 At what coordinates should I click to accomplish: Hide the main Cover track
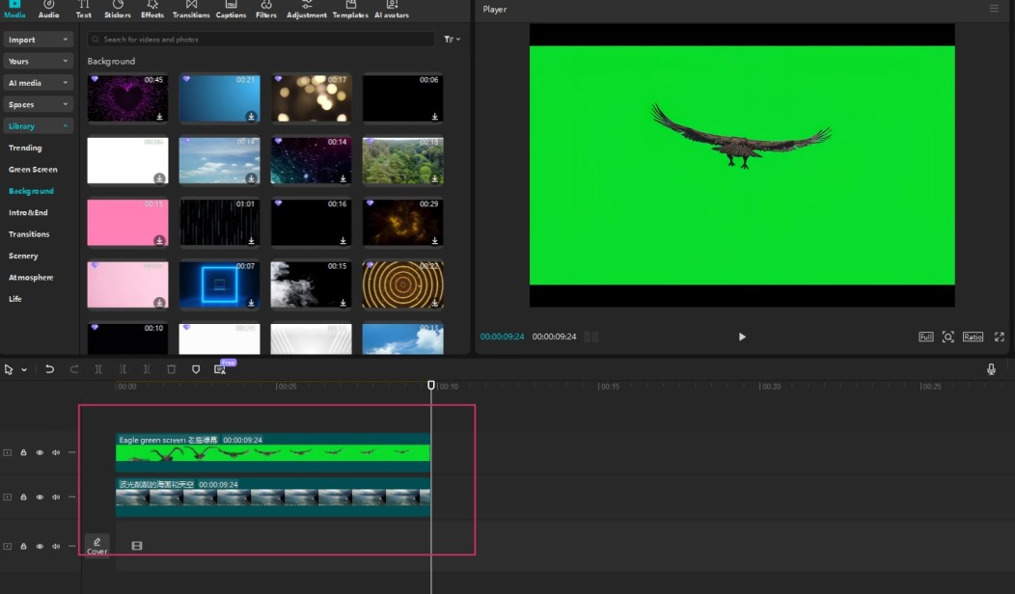pos(40,546)
